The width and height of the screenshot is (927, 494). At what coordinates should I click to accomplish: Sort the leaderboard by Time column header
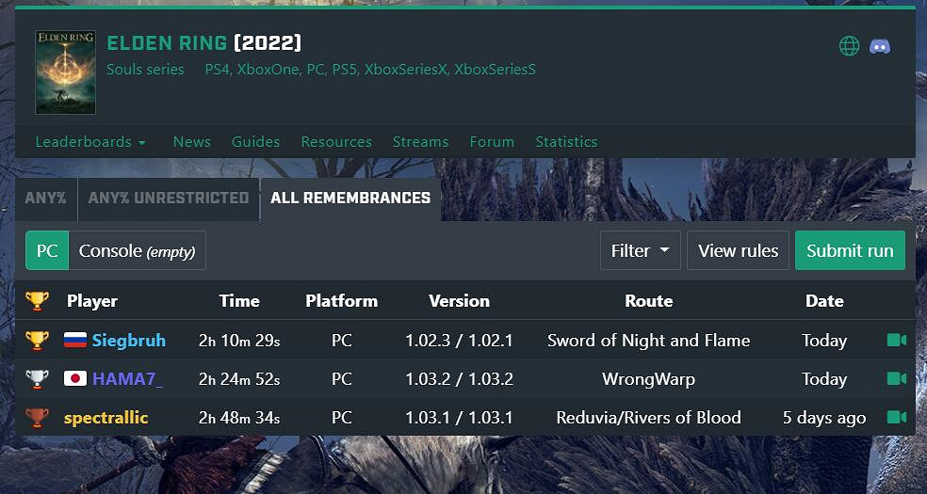(239, 301)
